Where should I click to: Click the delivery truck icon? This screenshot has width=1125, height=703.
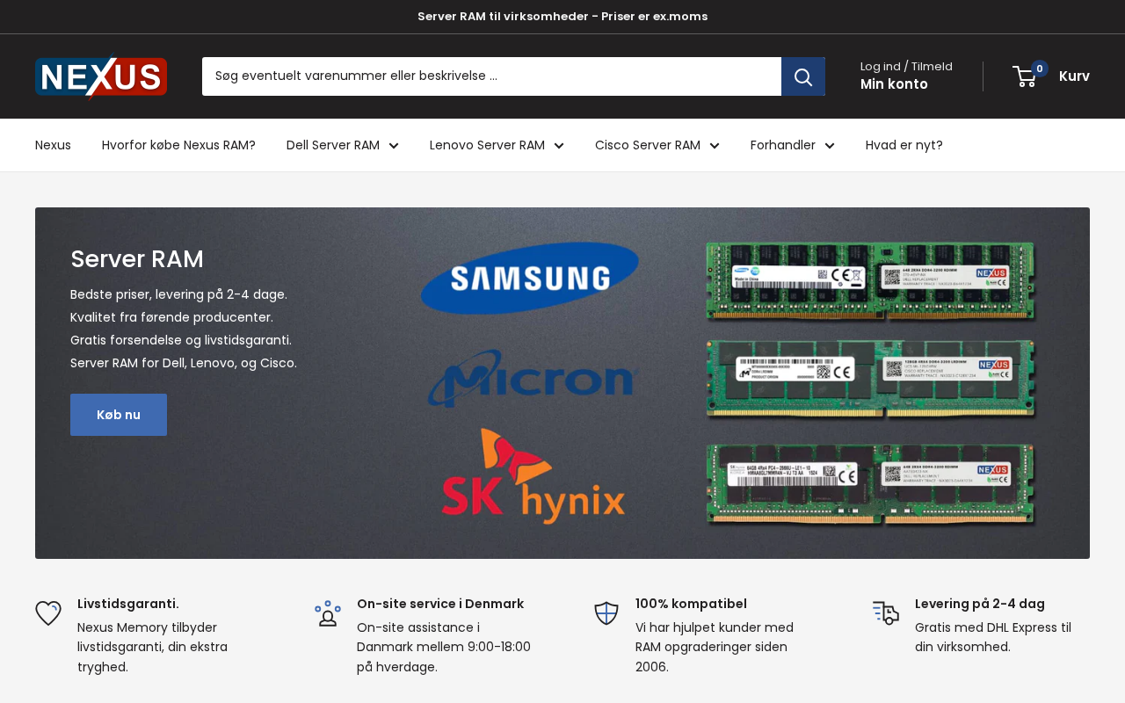[x=886, y=612]
